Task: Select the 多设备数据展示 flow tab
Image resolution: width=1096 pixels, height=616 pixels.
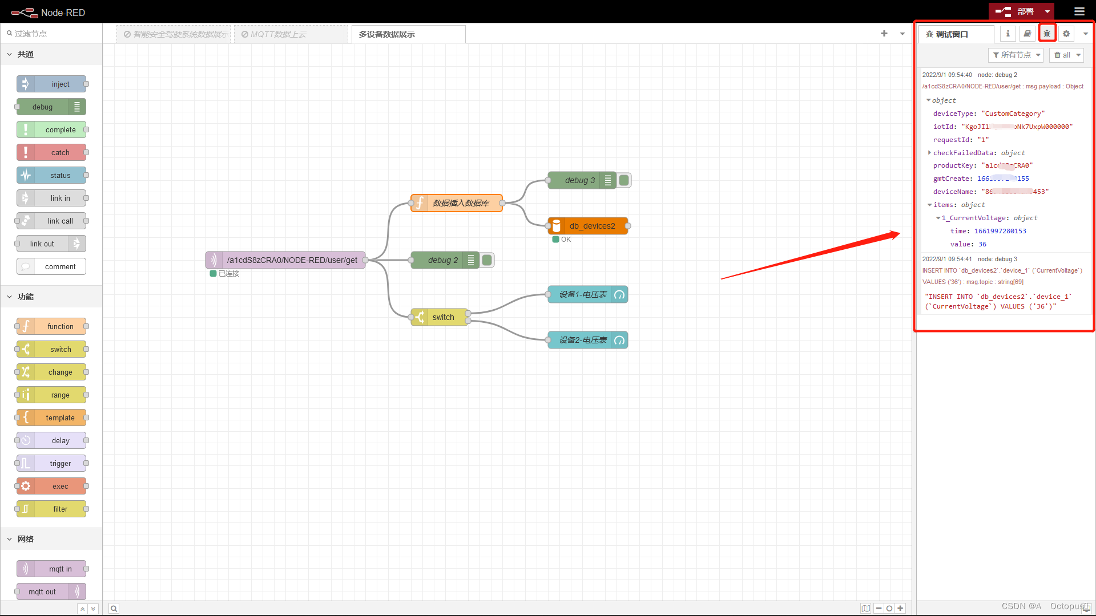Action: tap(408, 34)
